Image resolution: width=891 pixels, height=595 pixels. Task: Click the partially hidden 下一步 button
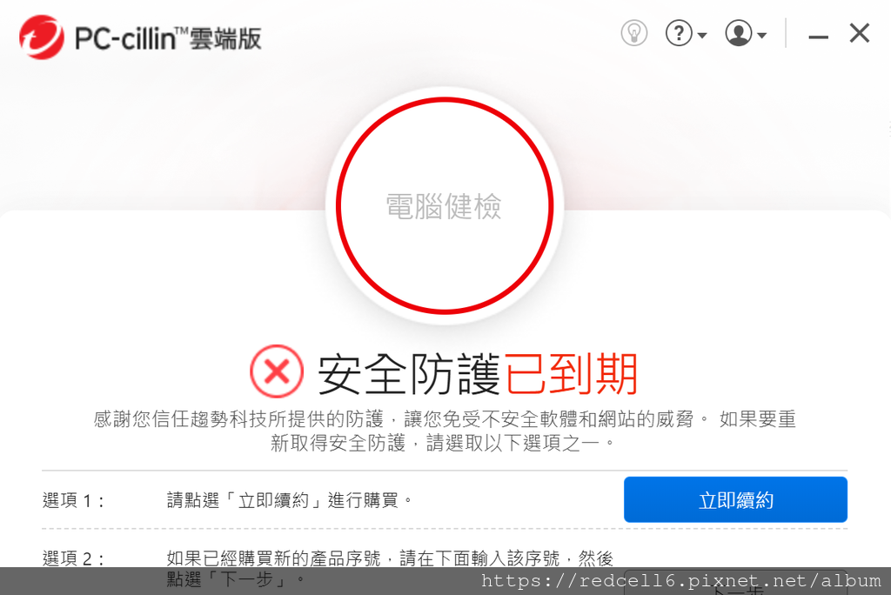point(735,583)
